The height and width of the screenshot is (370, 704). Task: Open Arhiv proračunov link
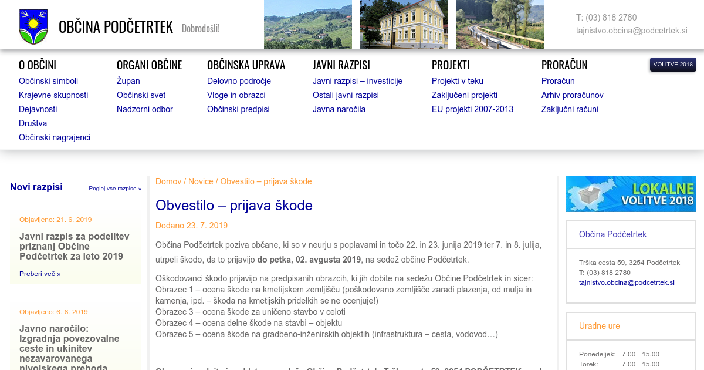pos(572,95)
